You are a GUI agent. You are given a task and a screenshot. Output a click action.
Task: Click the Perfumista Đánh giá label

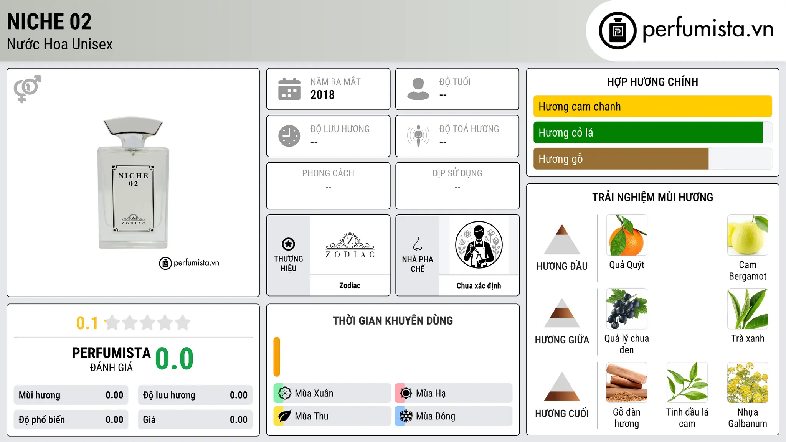pyautogui.click(x=111, y=359)
